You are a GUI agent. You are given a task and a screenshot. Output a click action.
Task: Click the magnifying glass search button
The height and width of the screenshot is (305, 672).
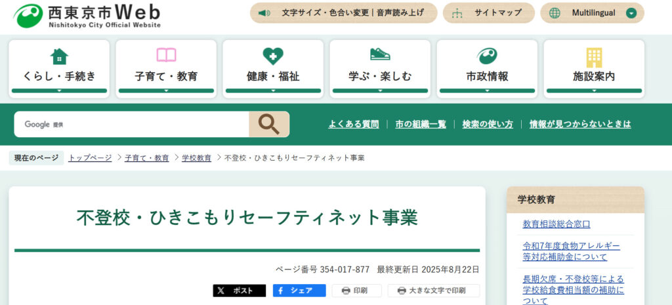coord(268,124)
